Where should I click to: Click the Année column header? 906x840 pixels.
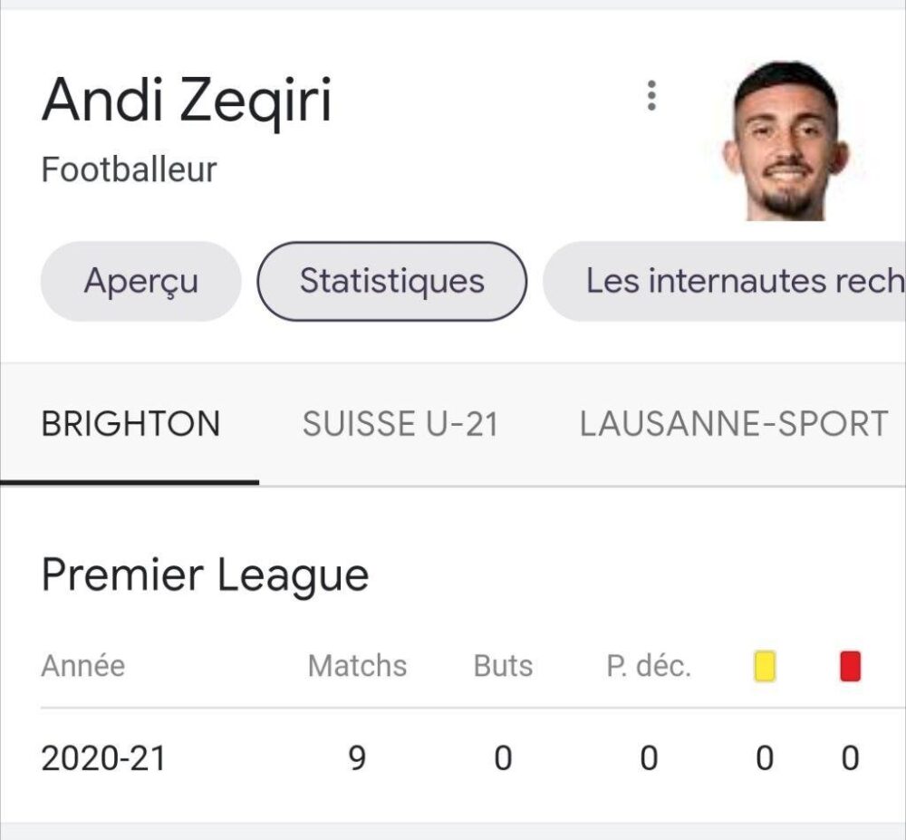pos(83,666)
